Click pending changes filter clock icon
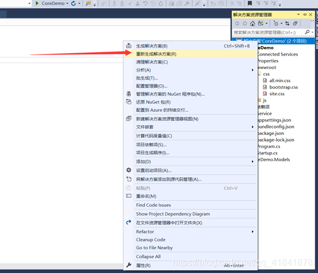This screenshot has height=273, width=318. [x=276, y=24]
